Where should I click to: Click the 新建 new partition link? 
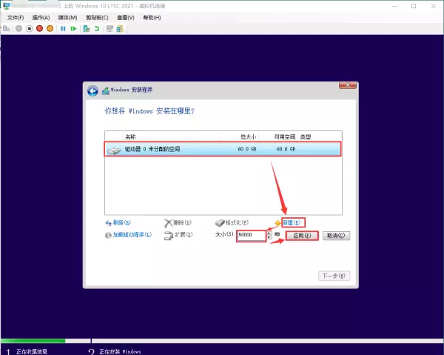(292, 223)
